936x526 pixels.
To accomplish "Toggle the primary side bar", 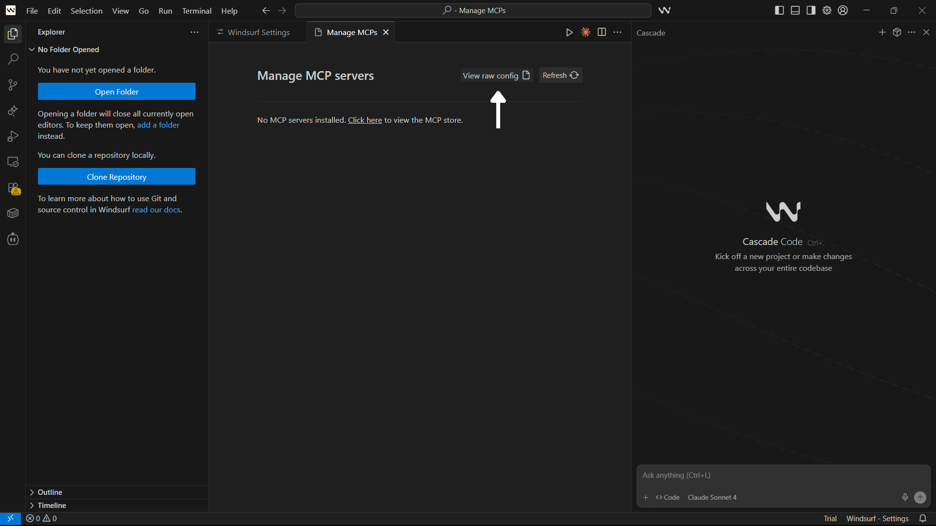I will [x=780, y=10].
